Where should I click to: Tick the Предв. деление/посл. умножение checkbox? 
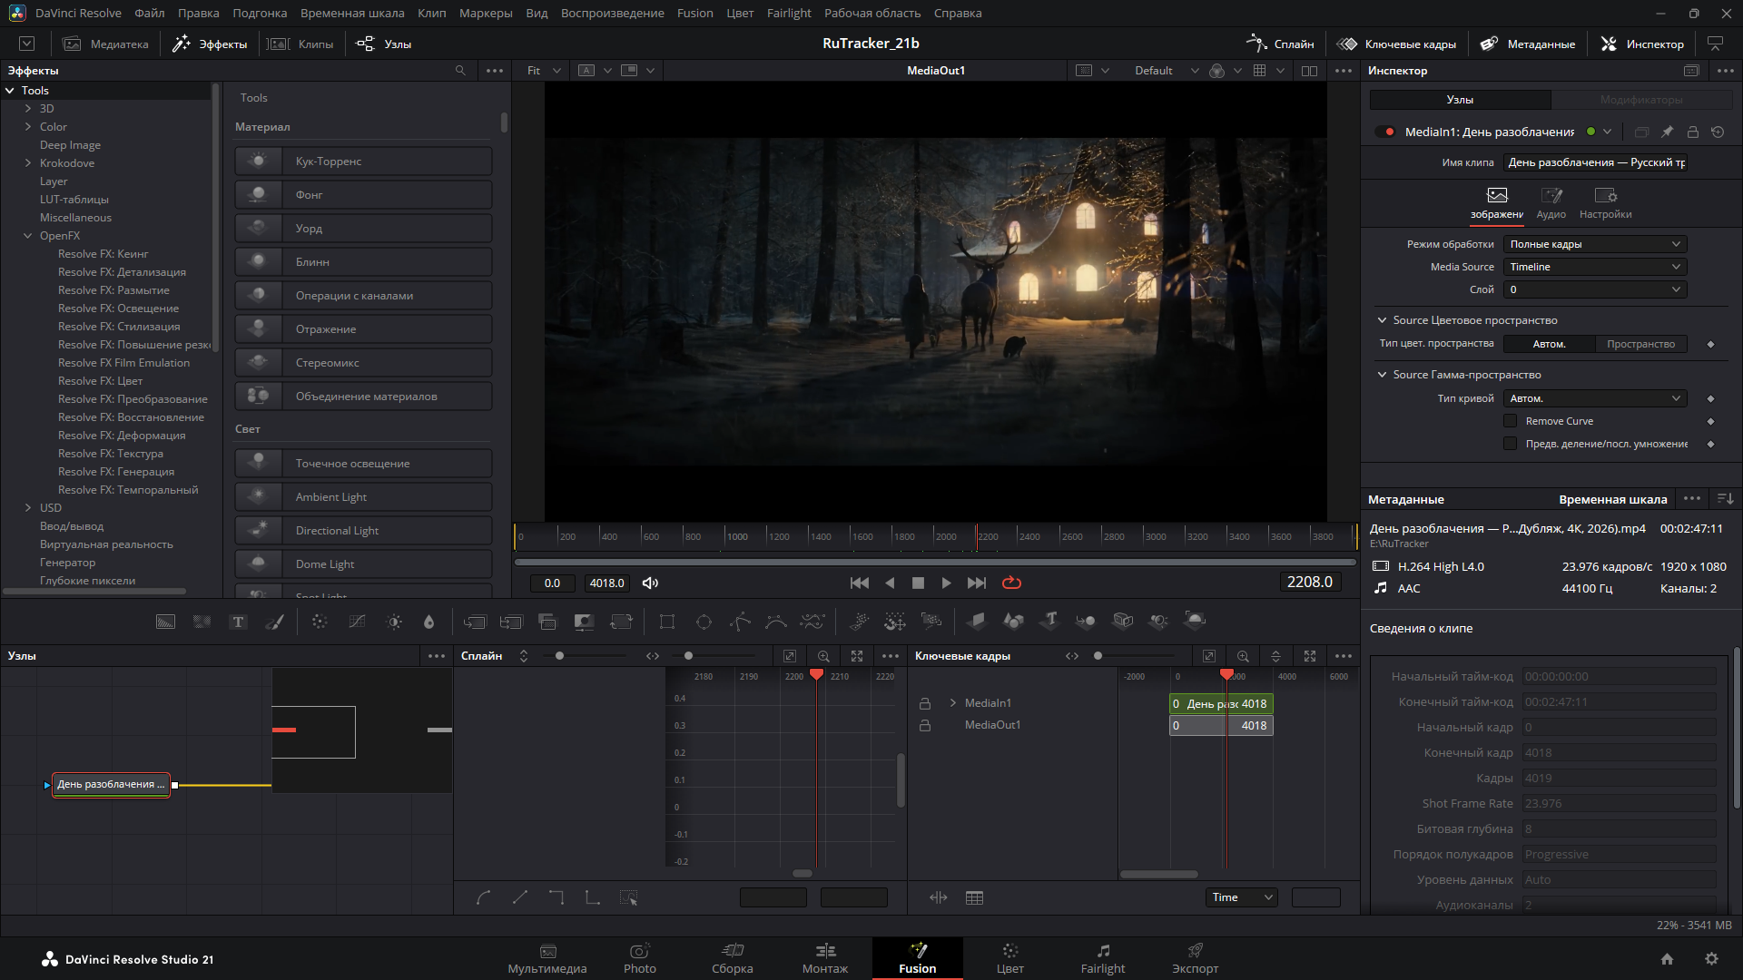click(1511, 444)
